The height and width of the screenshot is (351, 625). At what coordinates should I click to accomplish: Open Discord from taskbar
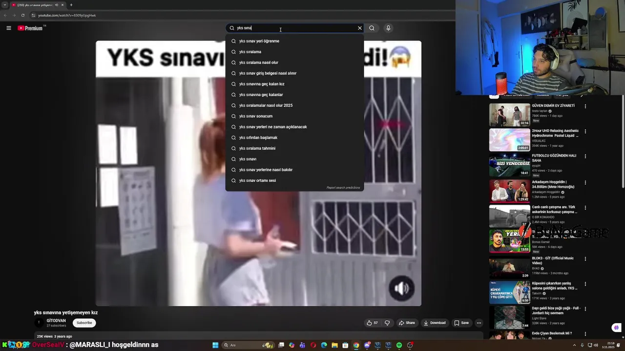367,345
